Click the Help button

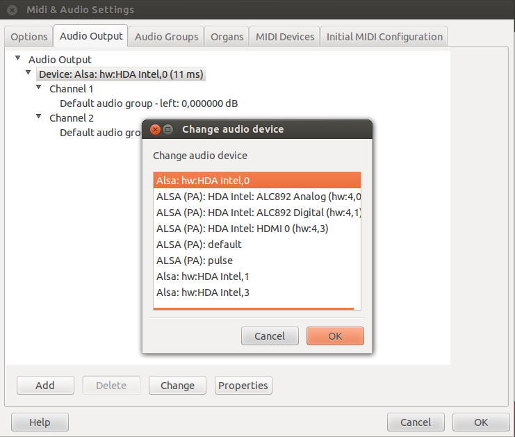pyautogui.click(x=40, y=422)
